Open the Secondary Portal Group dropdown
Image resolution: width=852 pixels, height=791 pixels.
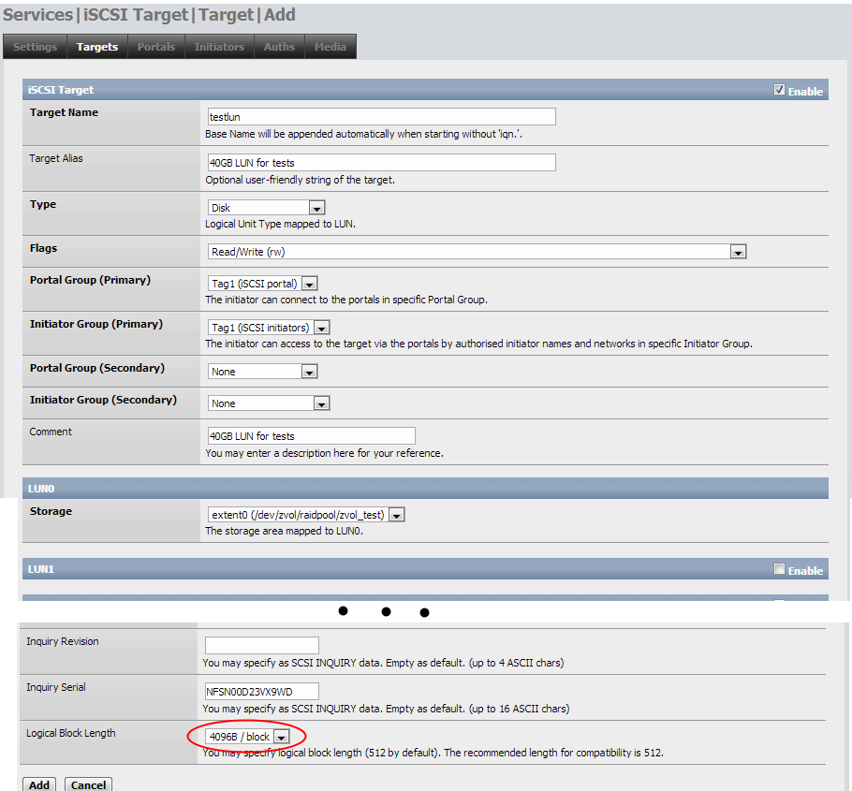coord(262,372)
